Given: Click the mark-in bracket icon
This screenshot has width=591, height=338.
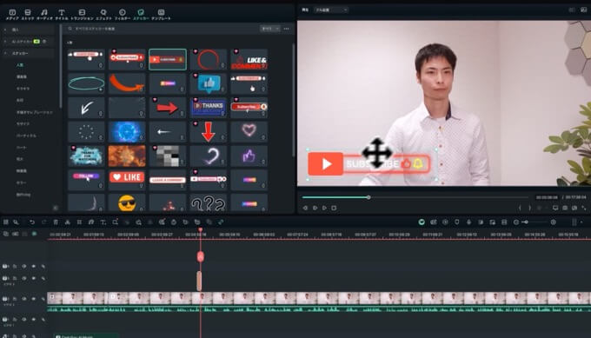Looking at the screenshot, I should [520, 208].
